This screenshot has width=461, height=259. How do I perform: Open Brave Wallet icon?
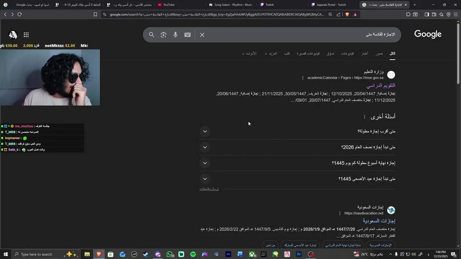point(434,14)
